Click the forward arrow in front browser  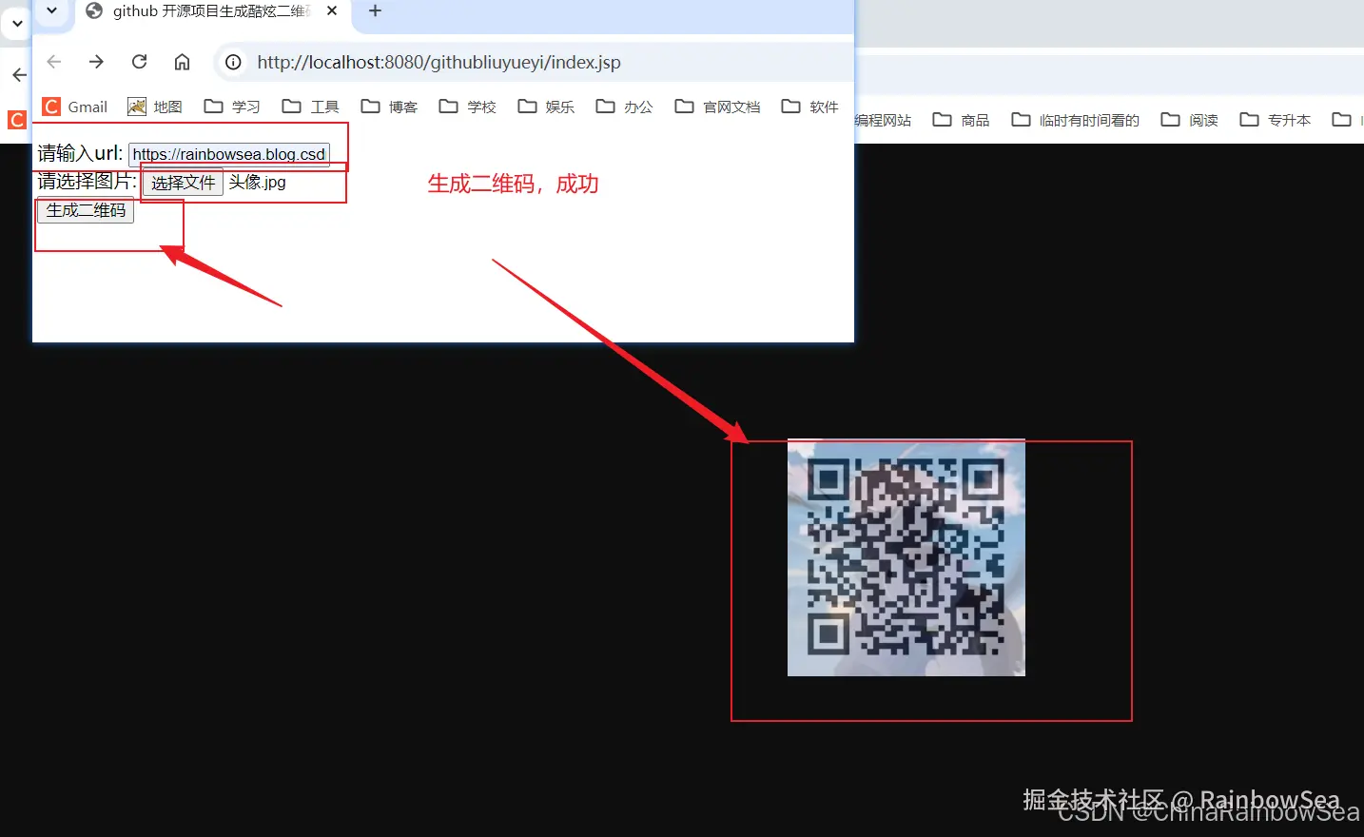click(96, 62)
